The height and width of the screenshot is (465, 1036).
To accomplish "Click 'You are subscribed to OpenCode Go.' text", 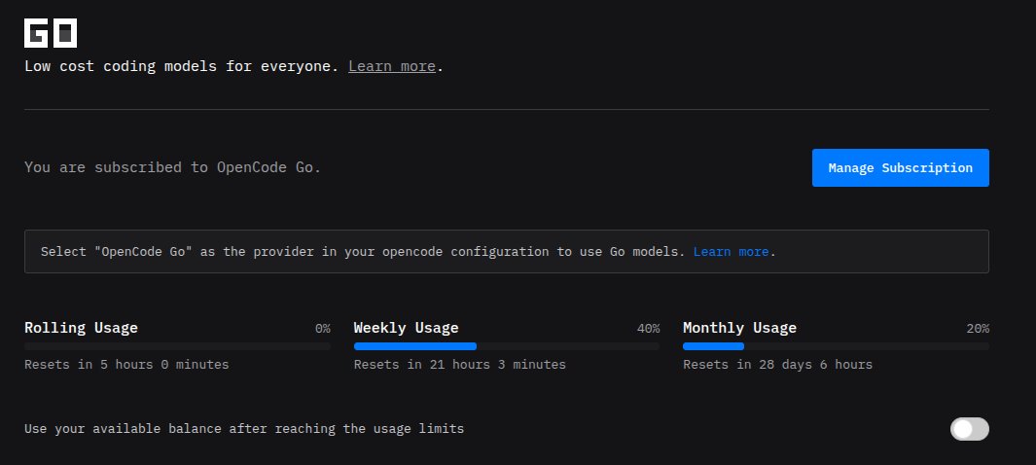I will click(x=172, y=167).
